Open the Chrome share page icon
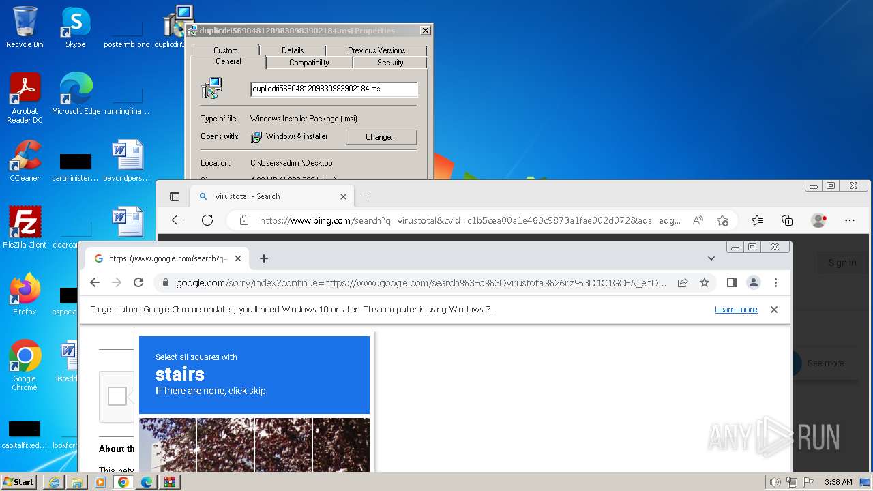The image size is (873, 491). (683, 282)
